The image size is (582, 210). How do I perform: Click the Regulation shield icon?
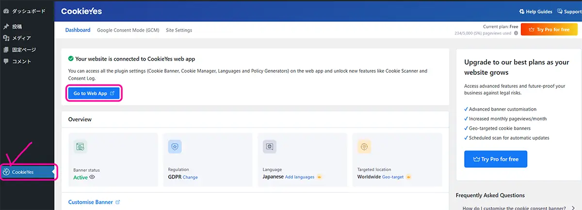click(x=175, y=146)
